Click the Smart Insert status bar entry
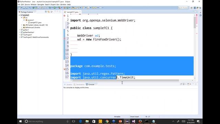Viewport: 220px width, 124px height. 134,117
